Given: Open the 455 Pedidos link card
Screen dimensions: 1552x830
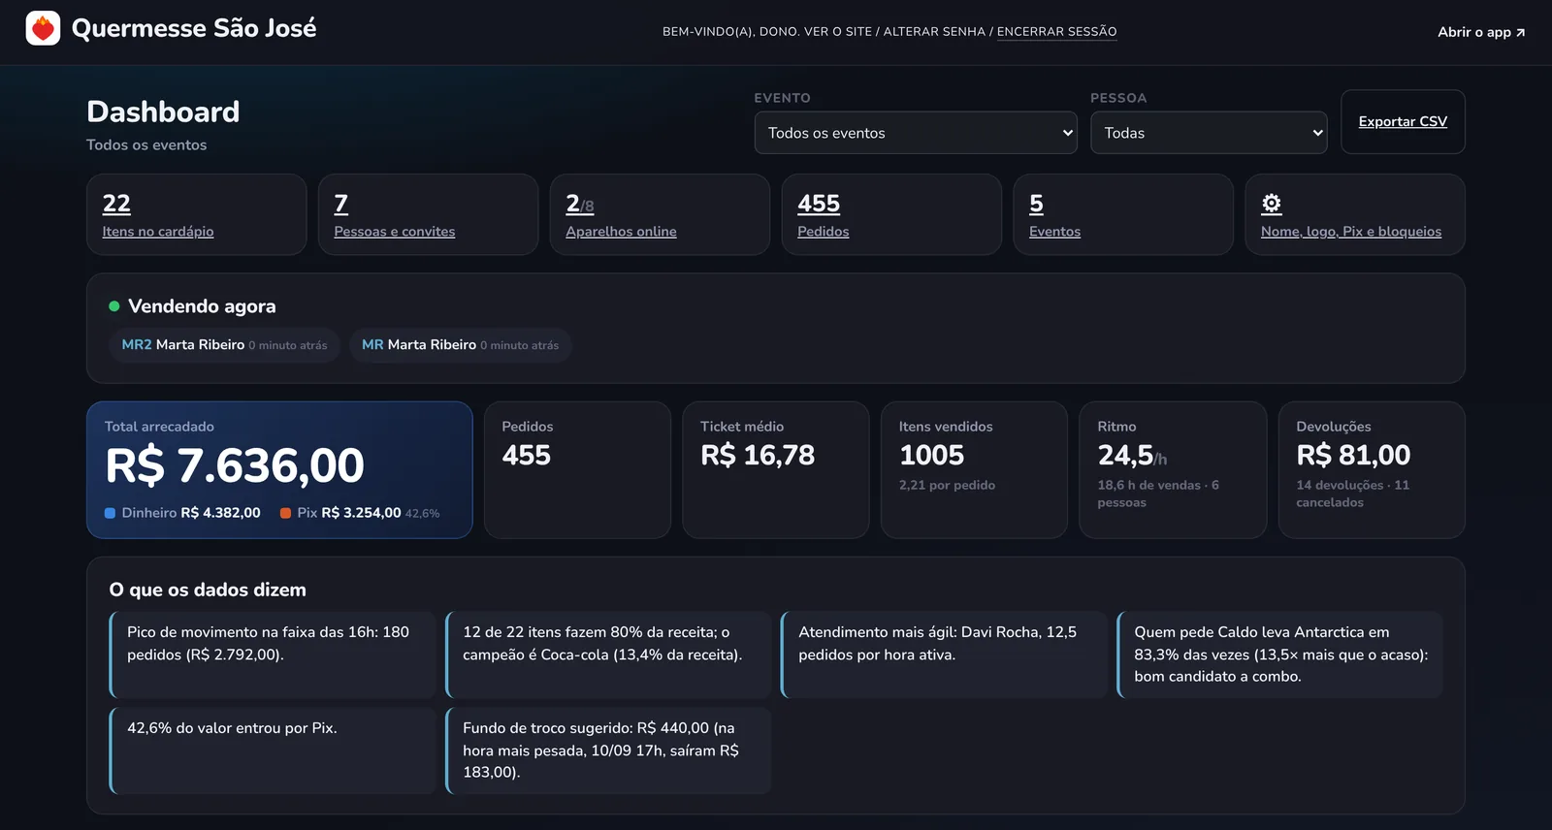Looking at the screenshot, I should (891, 214).
